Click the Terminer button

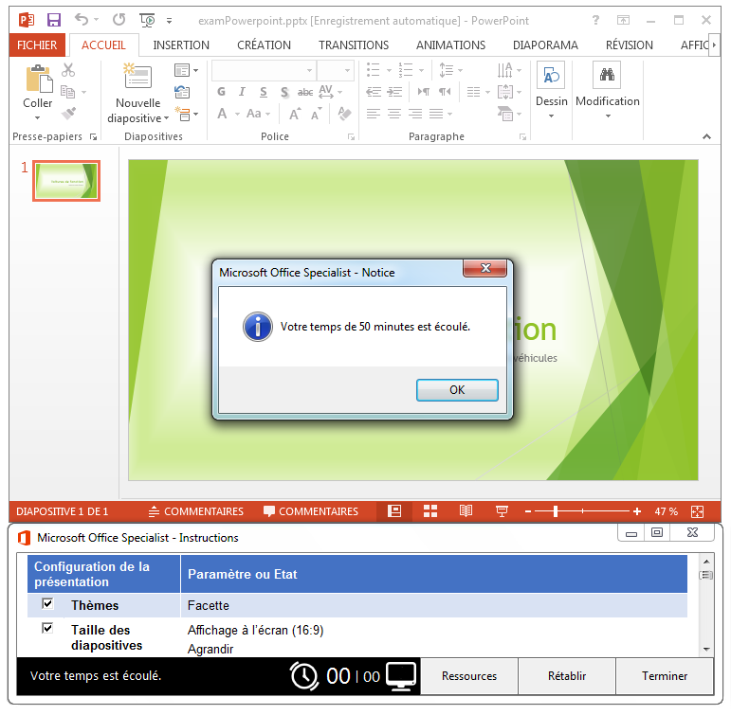click(x=665, y=676)
